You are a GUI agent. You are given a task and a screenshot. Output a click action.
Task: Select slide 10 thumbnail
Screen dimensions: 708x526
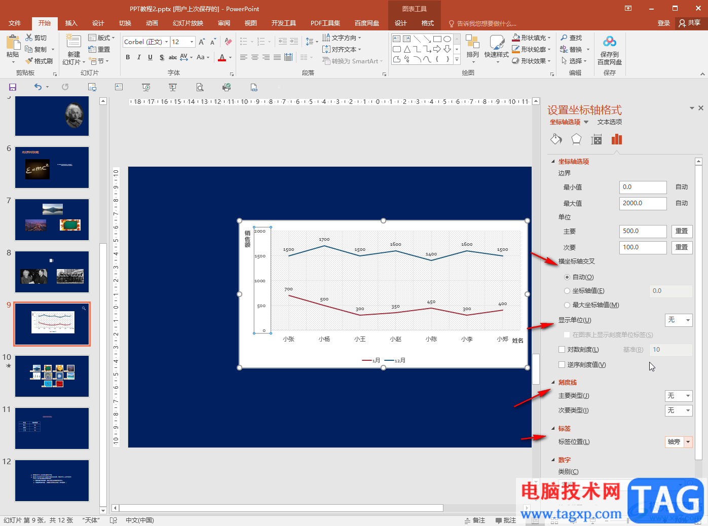tap(52, 376)
